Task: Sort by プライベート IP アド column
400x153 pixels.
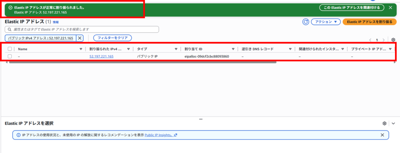Action: (390, 49)
